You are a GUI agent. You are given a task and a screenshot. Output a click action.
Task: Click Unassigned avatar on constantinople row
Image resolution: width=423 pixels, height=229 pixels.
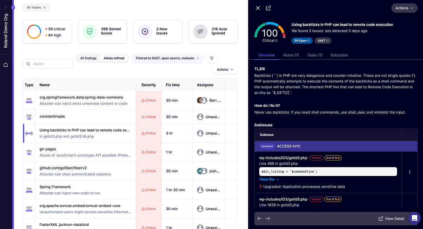point(200,117)
